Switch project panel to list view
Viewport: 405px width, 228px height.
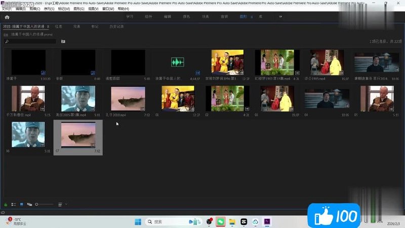click(x=14, y=205)
